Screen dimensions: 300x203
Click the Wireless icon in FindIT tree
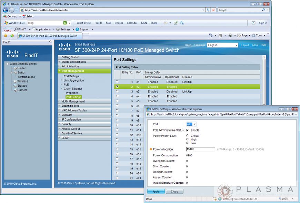tap(15, 81)
